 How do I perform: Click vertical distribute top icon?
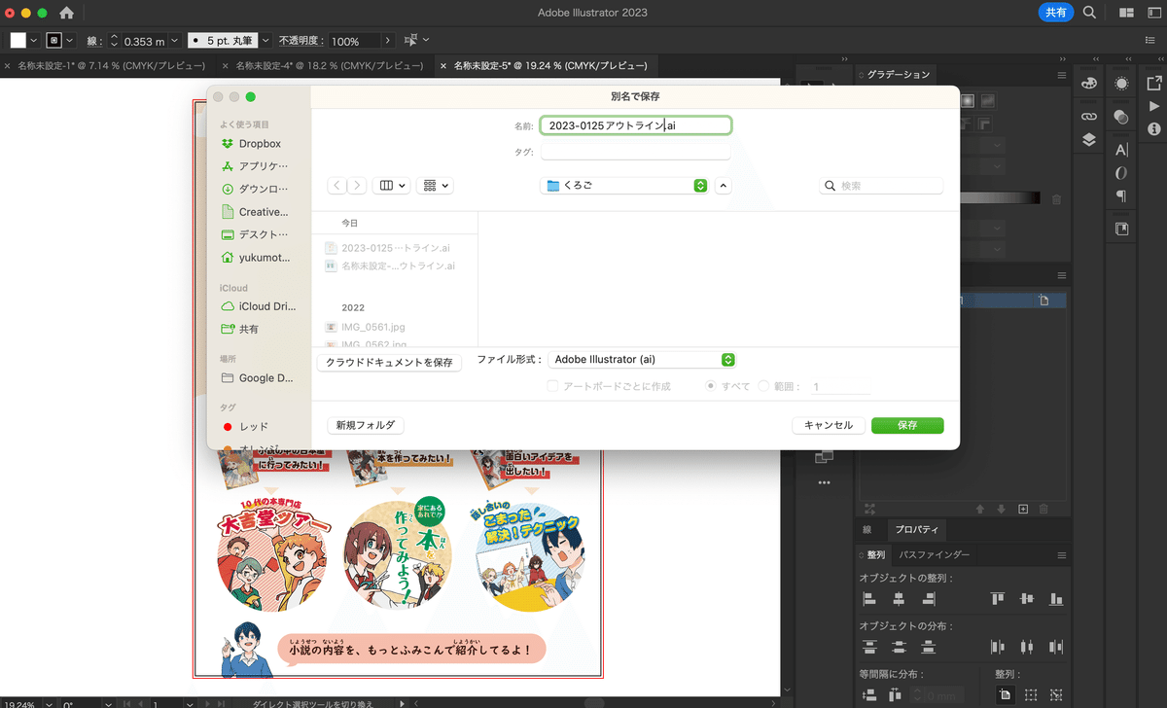(x=869, y=647)
